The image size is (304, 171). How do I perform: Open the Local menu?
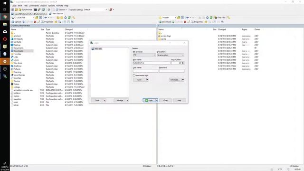pyautogui.click(x=14, y=6)
